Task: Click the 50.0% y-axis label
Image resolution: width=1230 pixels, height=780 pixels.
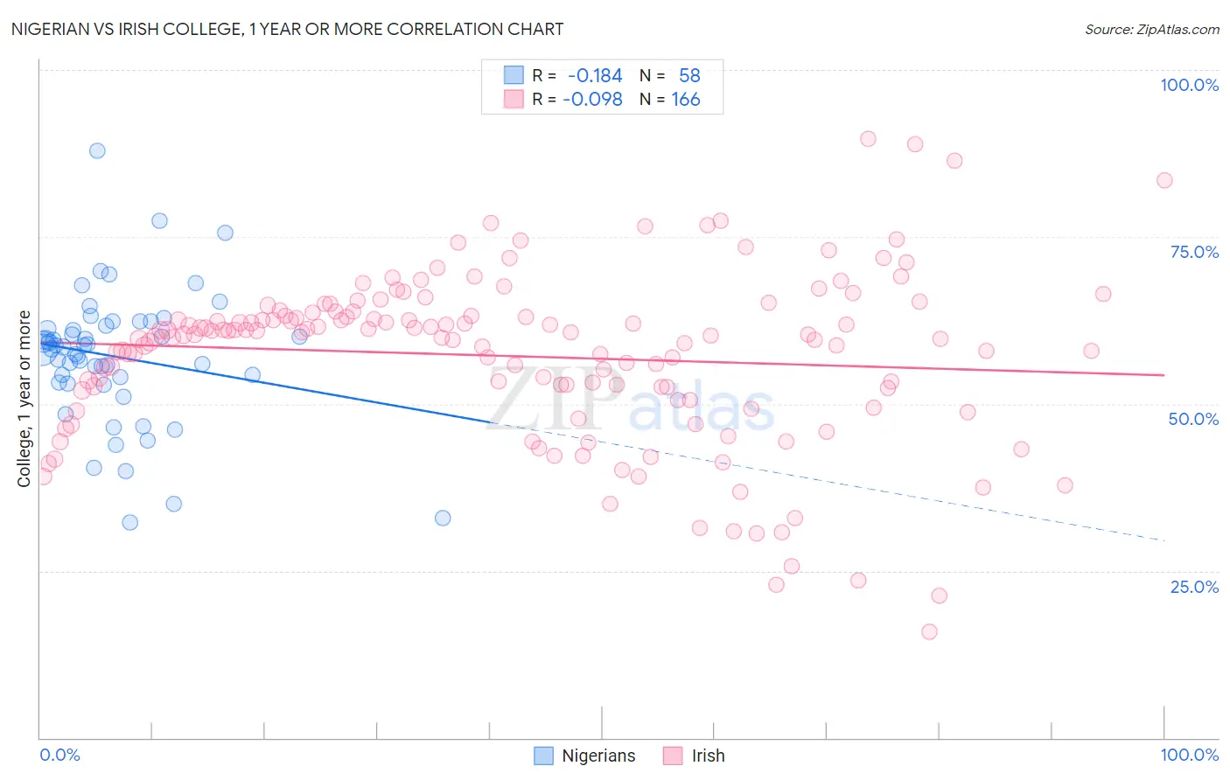Action: [x=1193, y=419]
